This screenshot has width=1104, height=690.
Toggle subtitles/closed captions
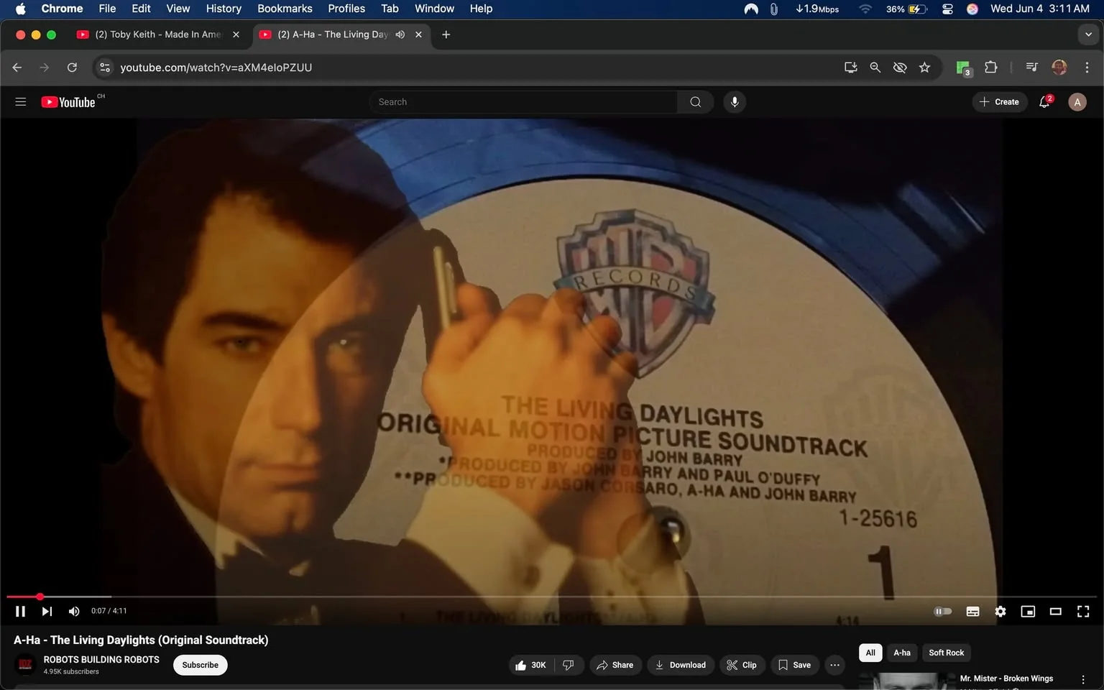click(x=972, y=611)
